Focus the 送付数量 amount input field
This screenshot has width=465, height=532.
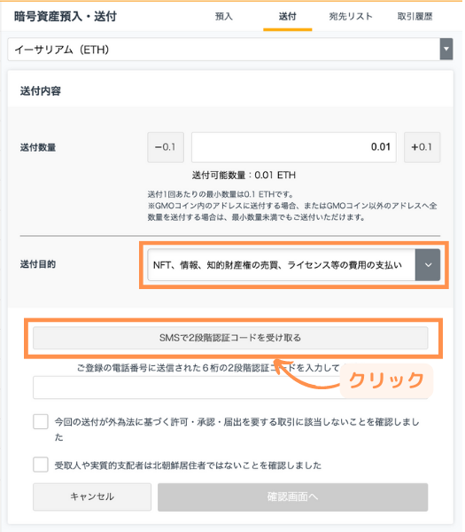295,148
